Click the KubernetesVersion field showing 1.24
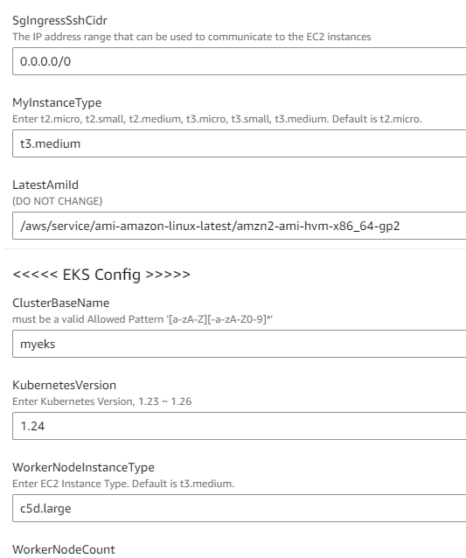 239,426
